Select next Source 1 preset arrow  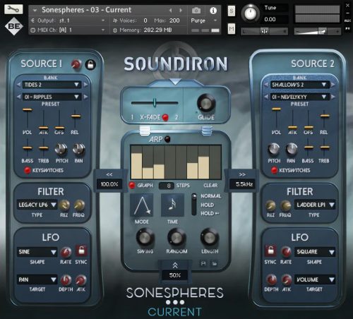[x=85, y=97]
